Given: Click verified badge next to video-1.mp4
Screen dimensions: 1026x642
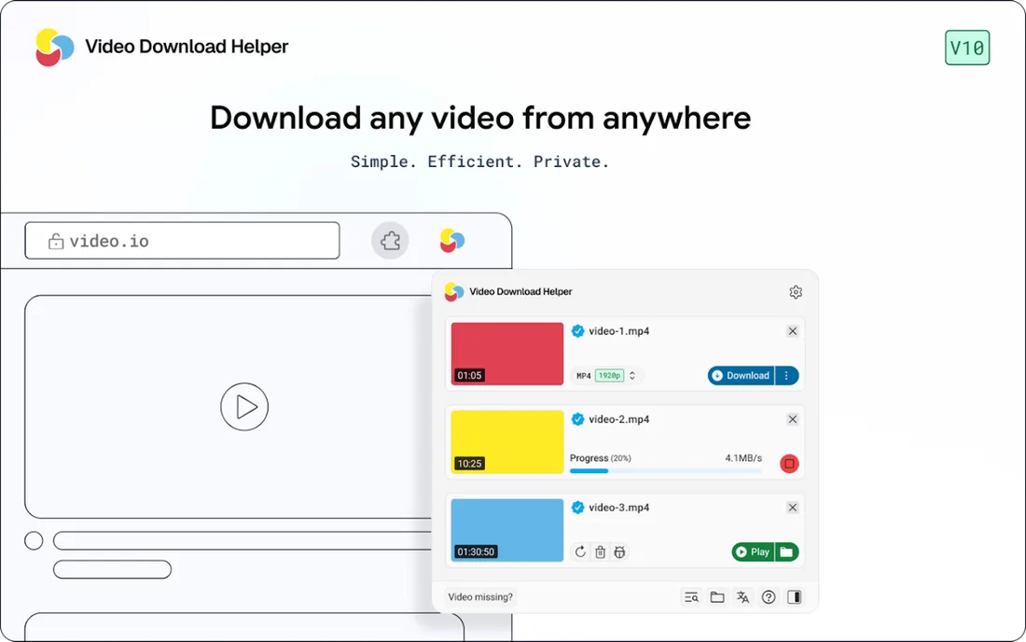Looking at the screenshot, I should click(577, 331).
